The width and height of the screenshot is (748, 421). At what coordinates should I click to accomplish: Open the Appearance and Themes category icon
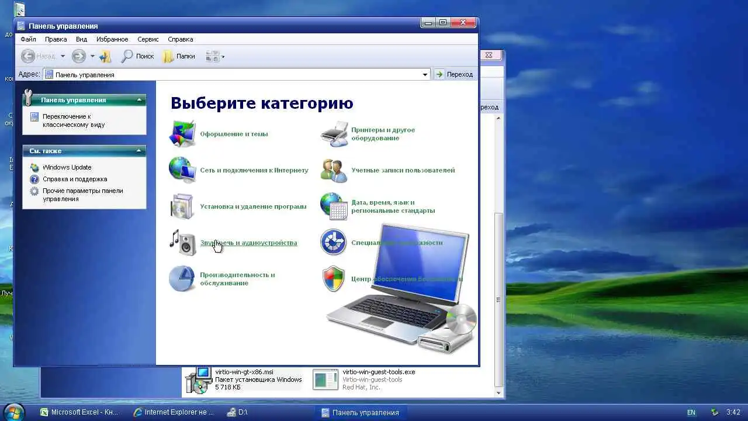point(182,134)
